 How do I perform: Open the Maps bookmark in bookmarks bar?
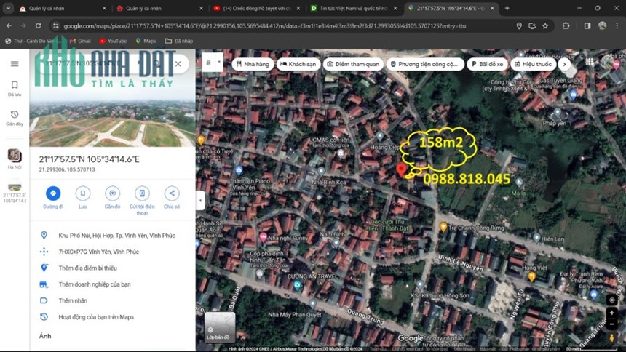[x=146, y=41]
